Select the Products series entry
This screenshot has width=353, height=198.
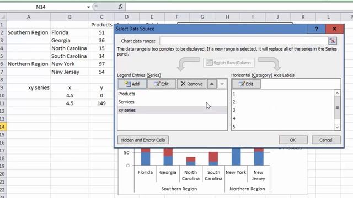pos(172,94)
